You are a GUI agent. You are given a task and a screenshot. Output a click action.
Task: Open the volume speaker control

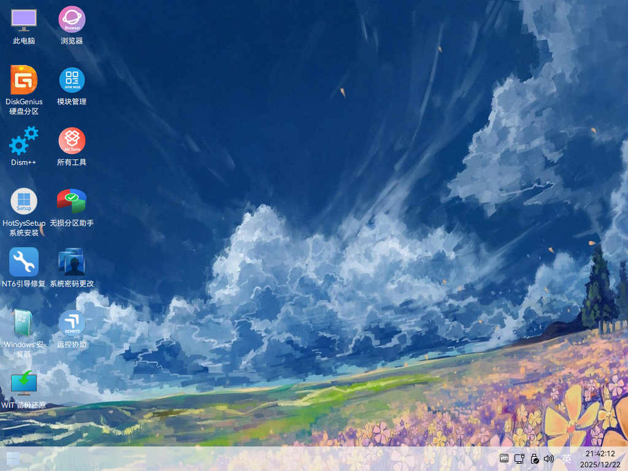(549, 458)
